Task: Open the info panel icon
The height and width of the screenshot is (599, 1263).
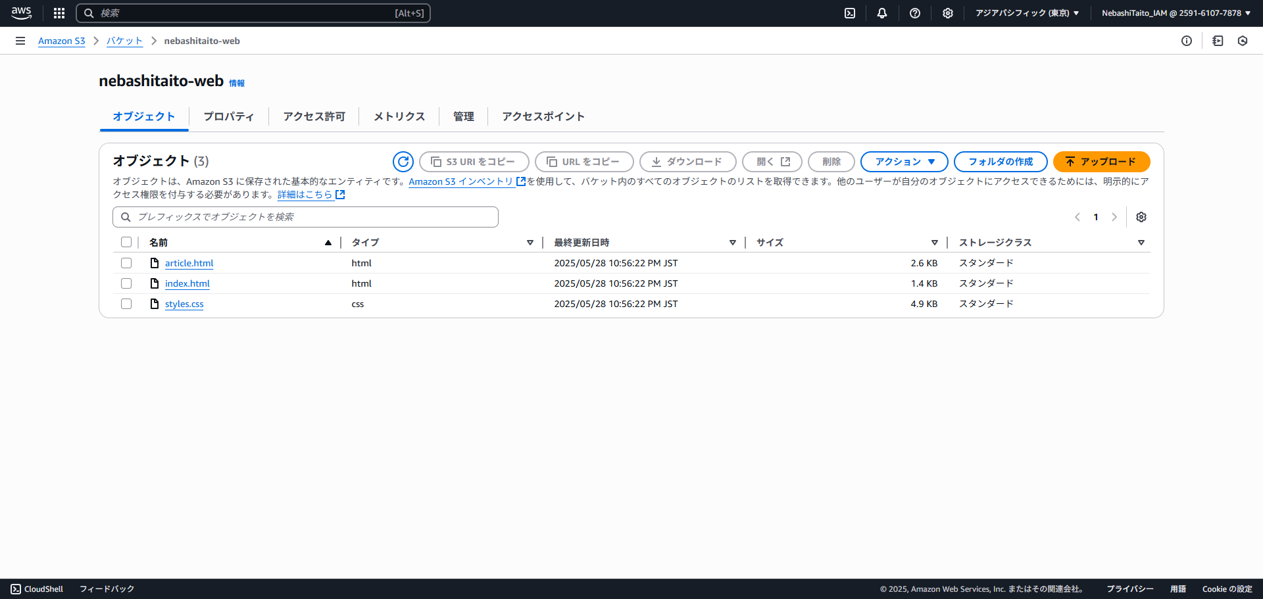Action: click(x=1187, y=41)
